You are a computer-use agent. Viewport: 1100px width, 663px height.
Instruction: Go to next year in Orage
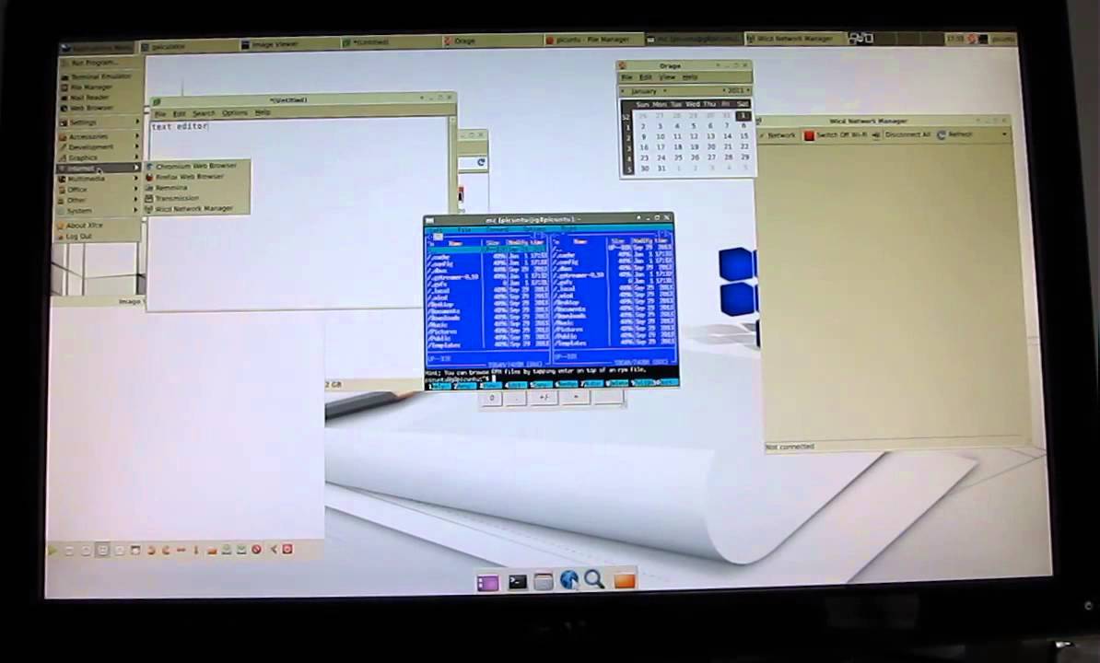coord(748,90)
